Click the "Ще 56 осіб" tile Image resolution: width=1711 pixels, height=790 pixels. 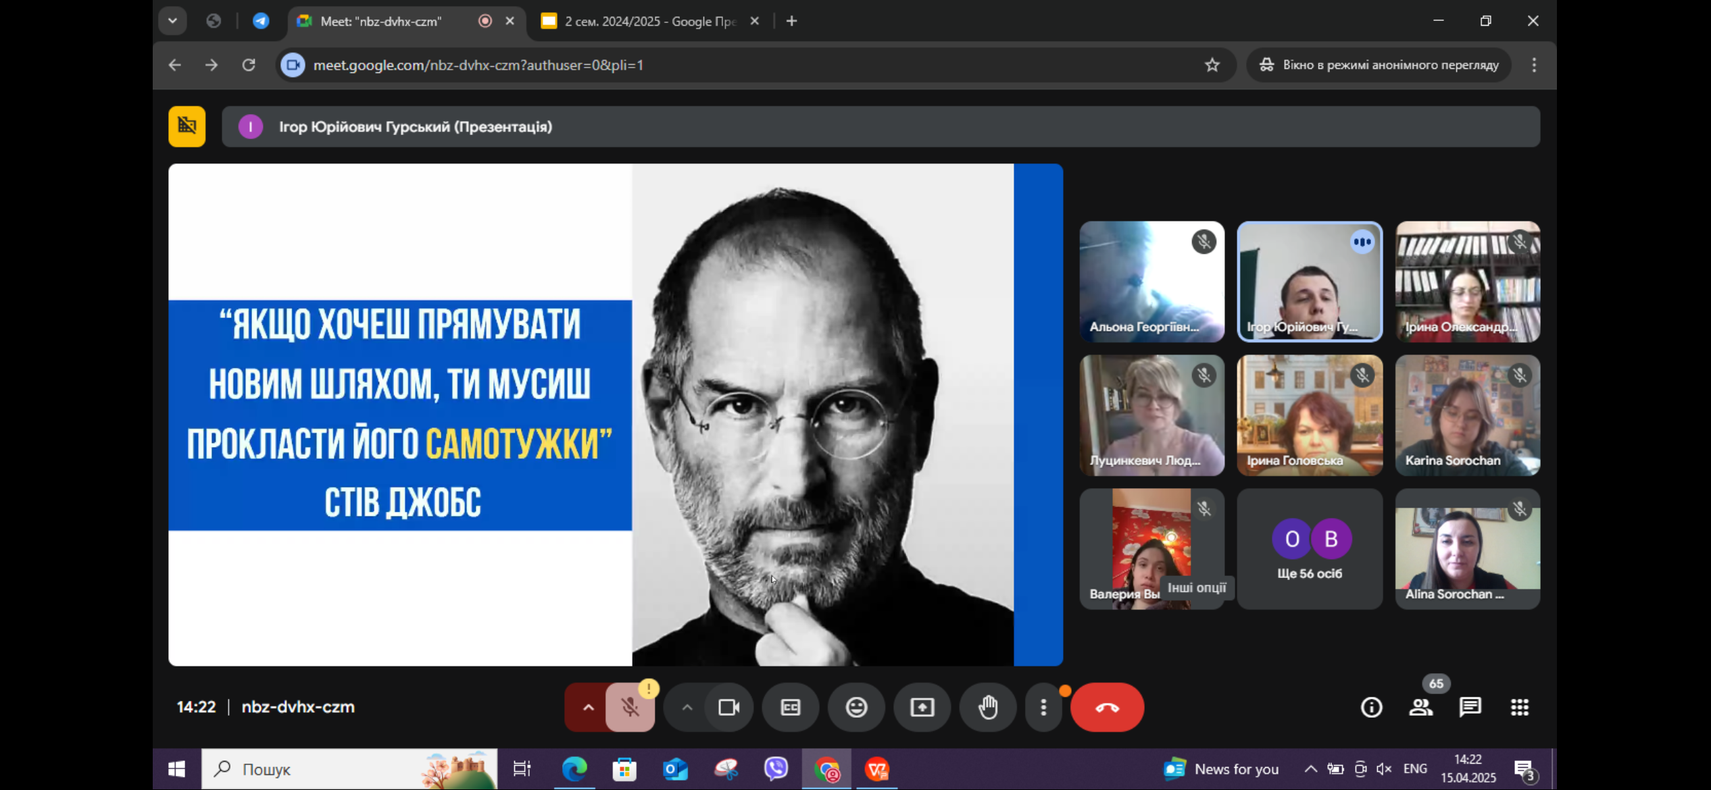click(1309, 549)
